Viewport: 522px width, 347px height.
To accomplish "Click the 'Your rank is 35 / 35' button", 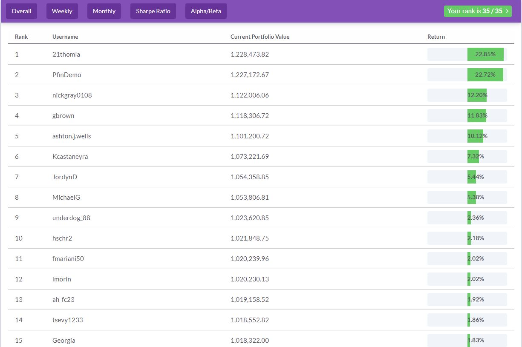I will tap(478, 11).
